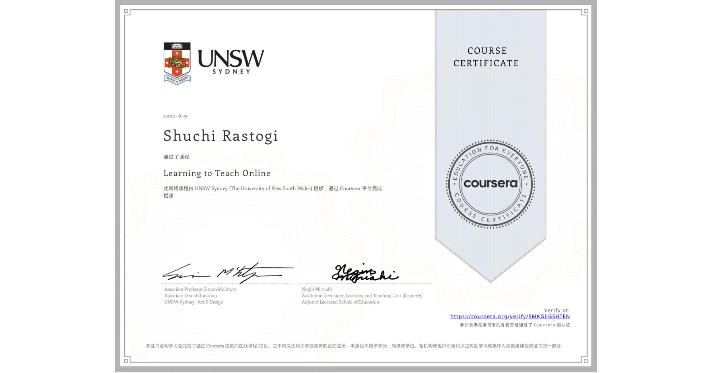Click the Coursera certificate seal

pyautogui.click(x=490, y=184)
